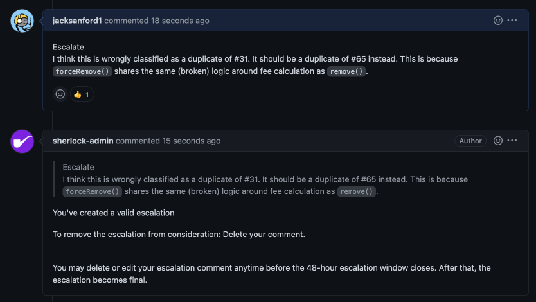Open issue #31 reference in quoted text

[x=251, y=179]
